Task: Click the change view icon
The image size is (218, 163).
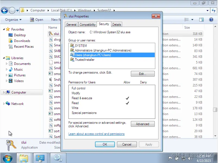Action: click(187, 20)
